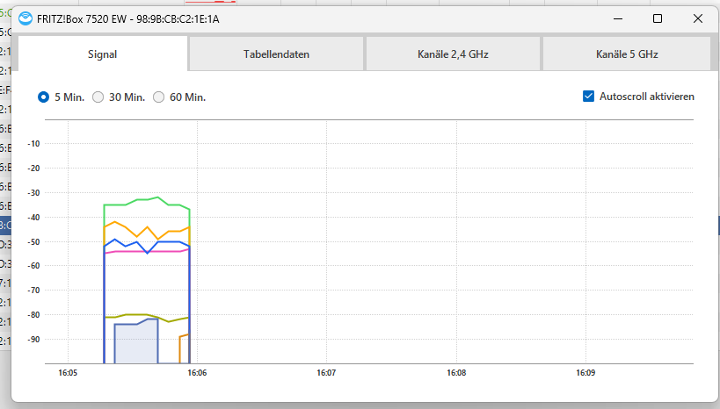This screenshot has height=409, width=720.
Task: Switch to the Tabellendaten tab
Action: click(x=276, y=54)
